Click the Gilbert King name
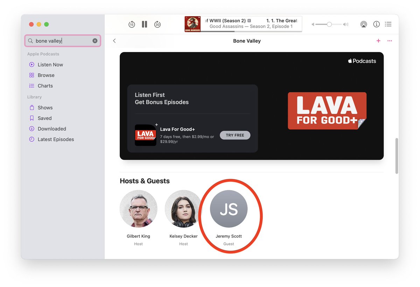The width and height of the screenshot is (420, 287). tap(138, 236)
